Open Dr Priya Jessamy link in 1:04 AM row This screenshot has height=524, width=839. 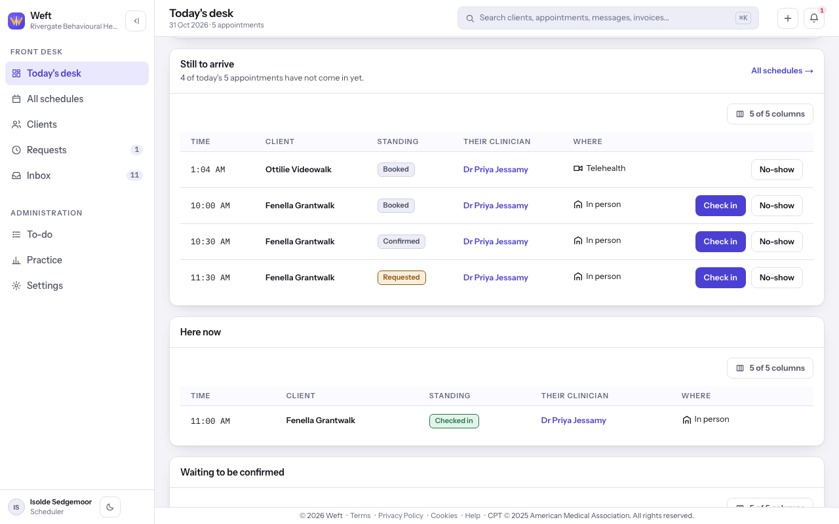click(496, 170)
